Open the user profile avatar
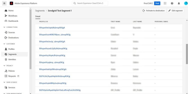 pos(186,3)
